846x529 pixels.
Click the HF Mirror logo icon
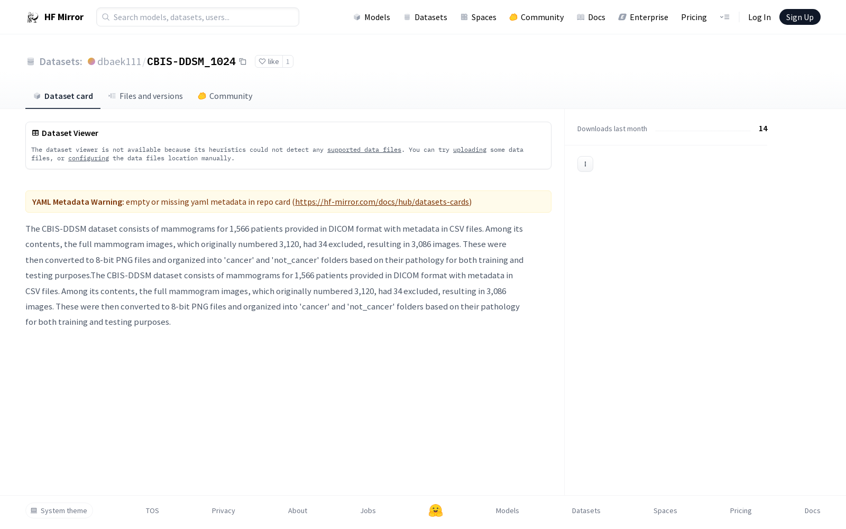[33, 17]
